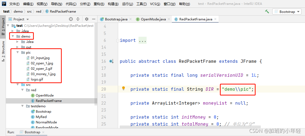Collapse the test root project node
305x136 pixels.
point(8,25)
